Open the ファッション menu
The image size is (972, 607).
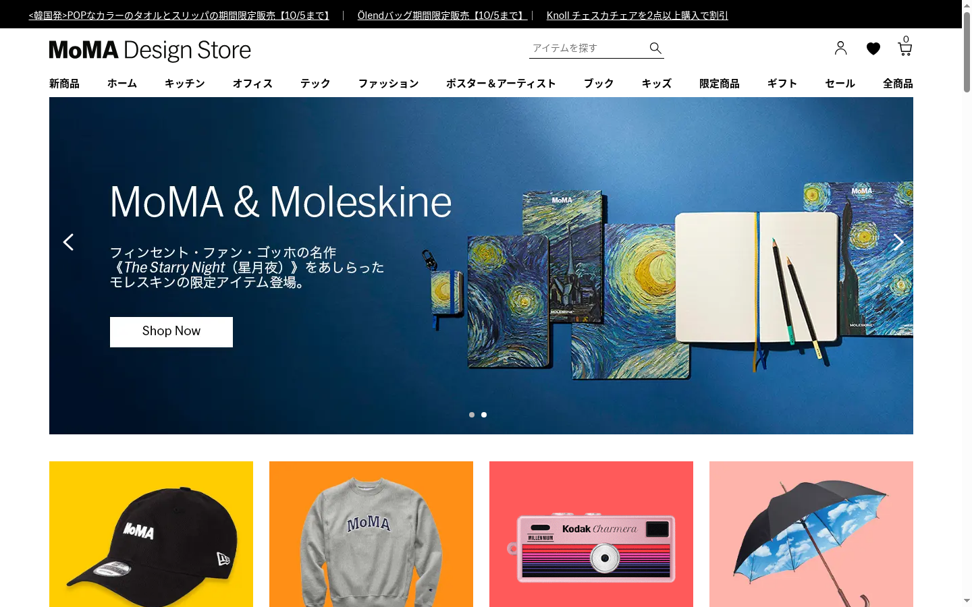pyautogui.click(x=388, y=84)
